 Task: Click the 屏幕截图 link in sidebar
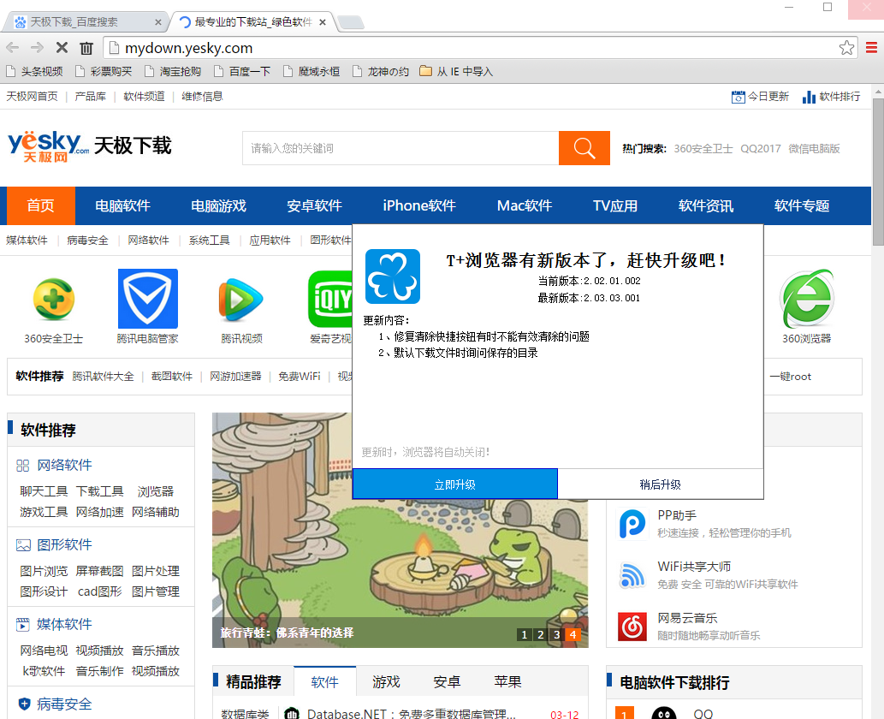click(100, 571)
